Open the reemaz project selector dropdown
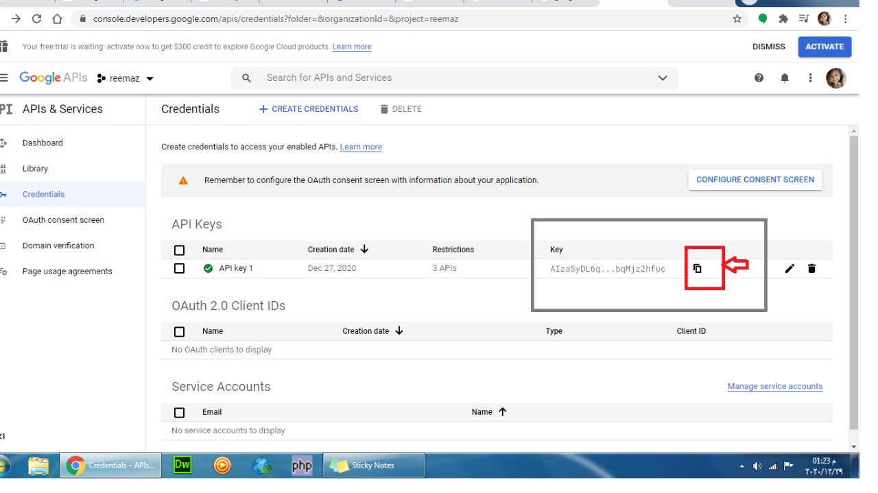Image resolution: width=878 pixels, height=493 pixels. tap(126, 78)
